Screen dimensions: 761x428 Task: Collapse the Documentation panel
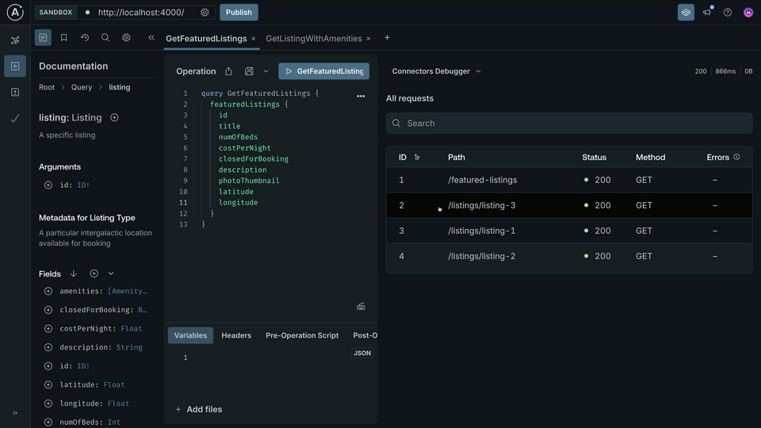pos(151,37)
